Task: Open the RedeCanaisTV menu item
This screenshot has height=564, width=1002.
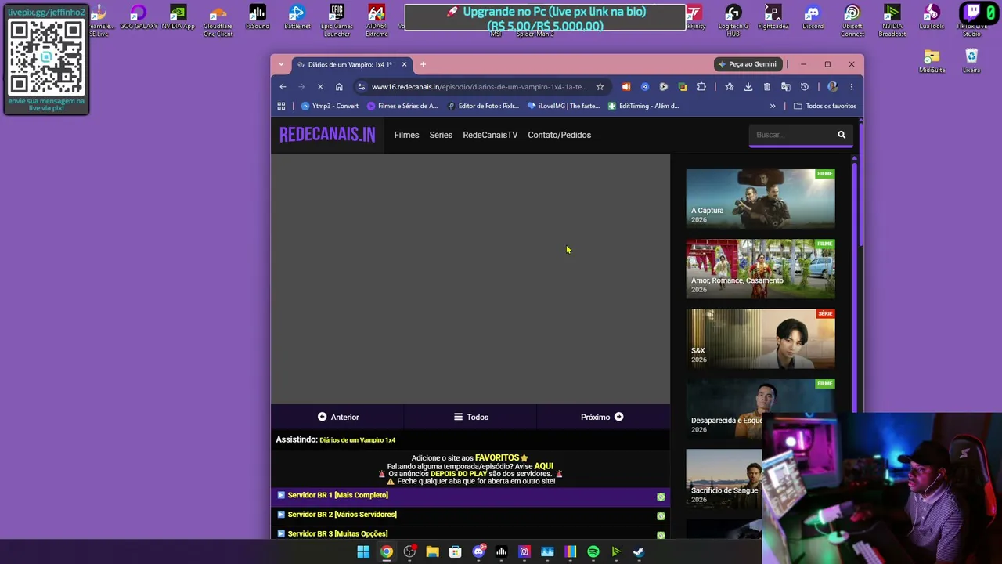Action: [490, 135]
